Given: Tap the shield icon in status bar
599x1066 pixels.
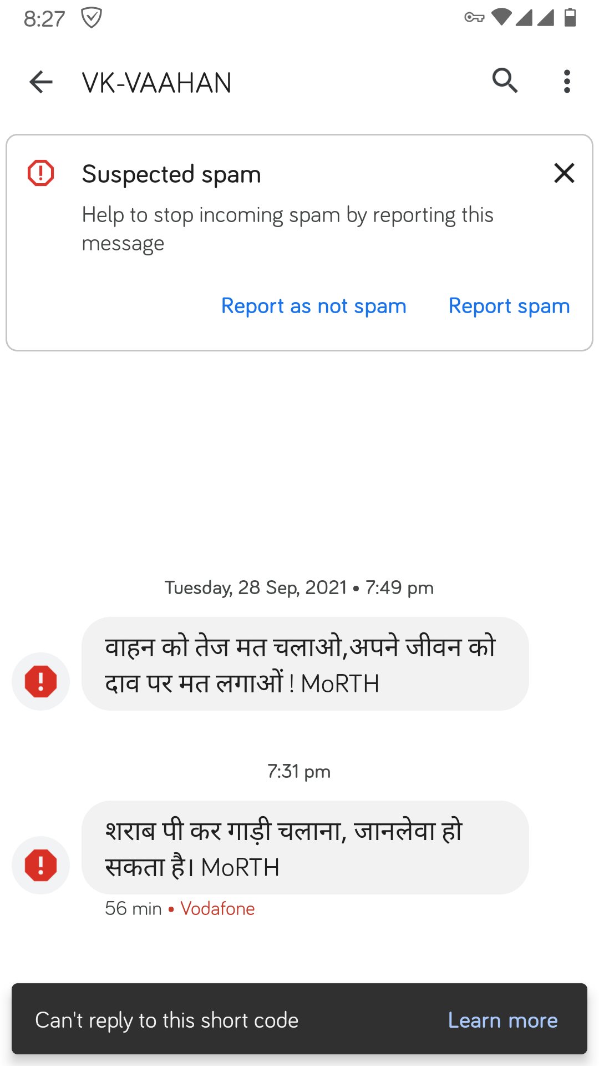Looking at the screenshot, I should 91,18.
